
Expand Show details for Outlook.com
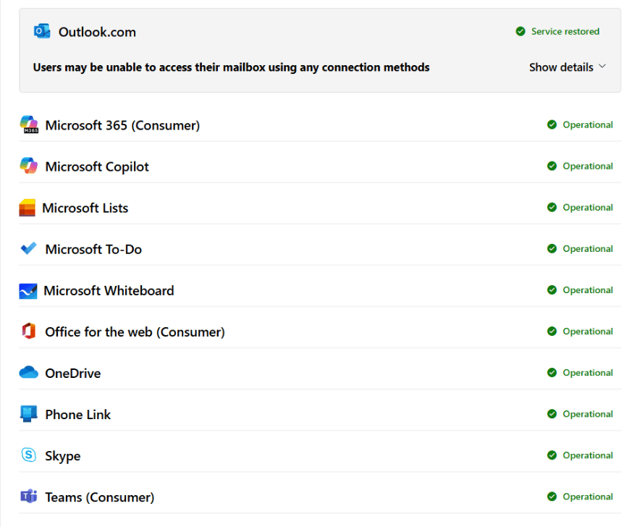(561, 67)
